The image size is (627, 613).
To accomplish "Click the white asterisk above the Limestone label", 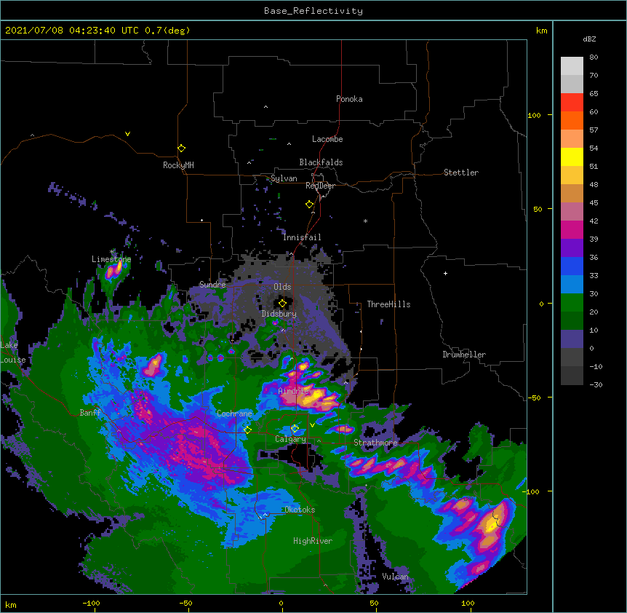I will [x=112, y=252].
